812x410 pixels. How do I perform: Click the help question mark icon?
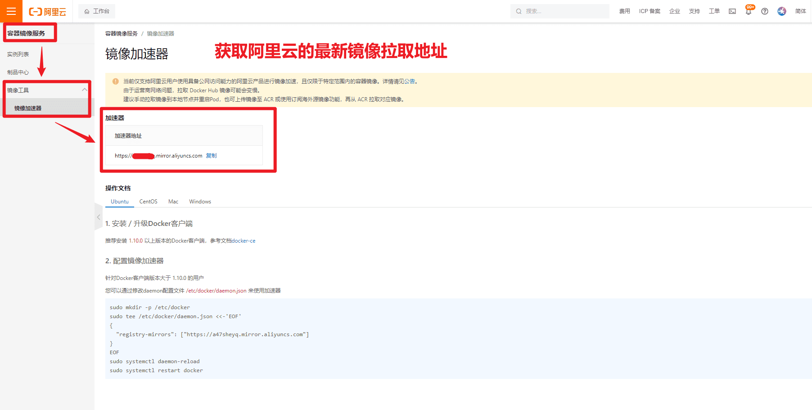point(765,11)
